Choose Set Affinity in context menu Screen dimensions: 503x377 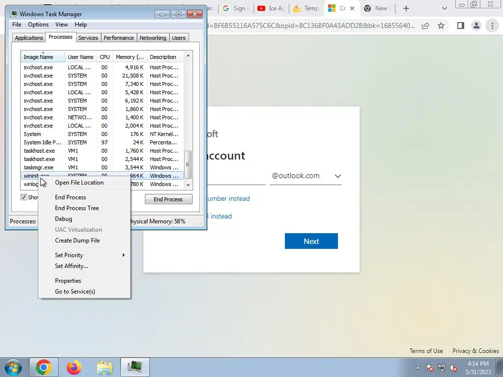71,266
